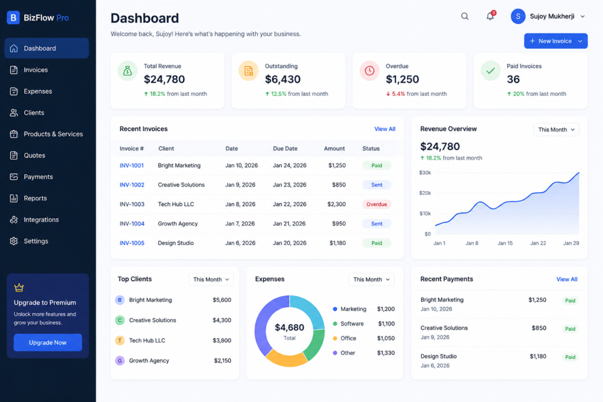Click Tech Hub LLC in Recent Invoices

[x=175, y=204]
